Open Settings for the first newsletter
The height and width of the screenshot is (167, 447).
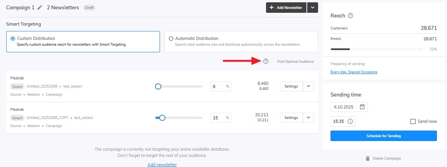[291, 86]
